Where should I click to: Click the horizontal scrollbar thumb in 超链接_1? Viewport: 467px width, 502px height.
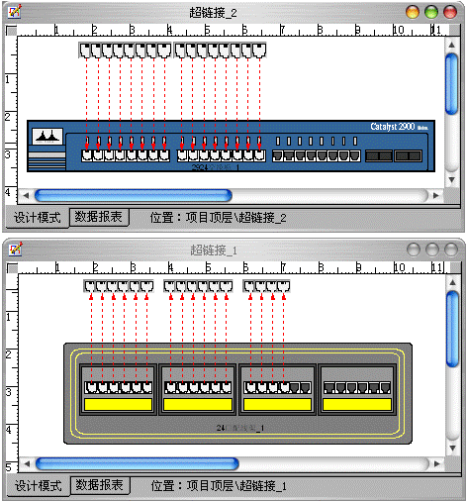137,463
